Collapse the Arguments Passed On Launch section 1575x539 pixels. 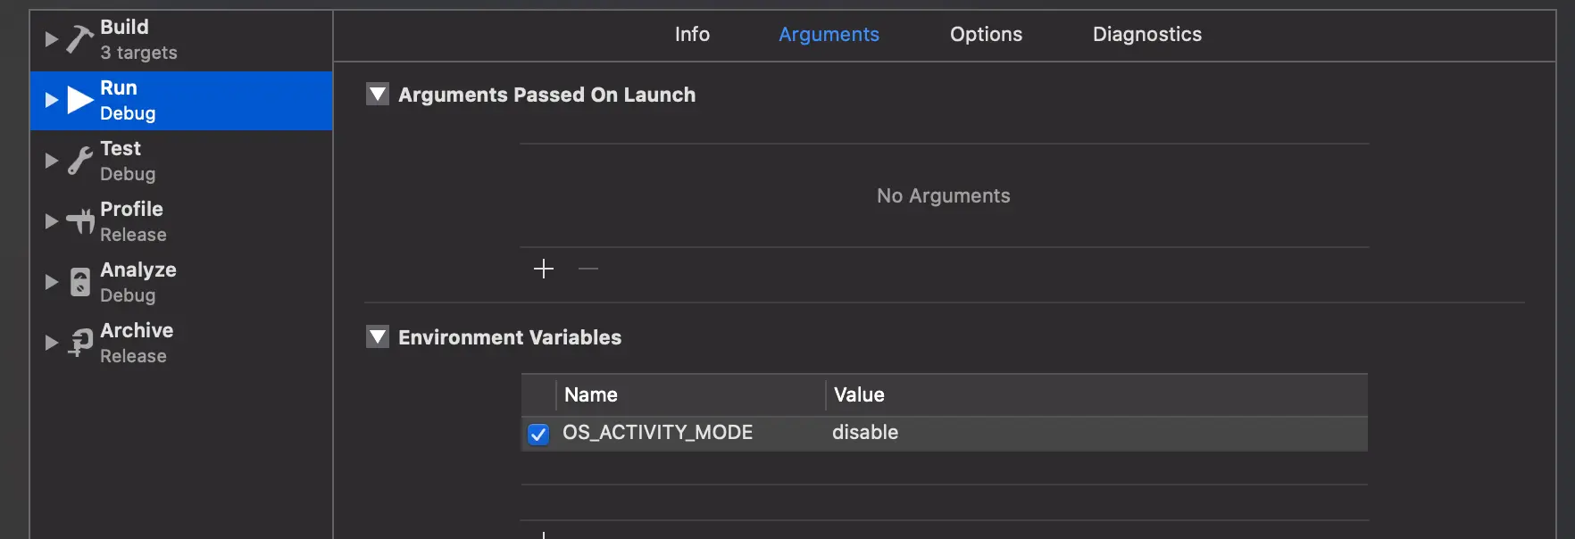379,95
